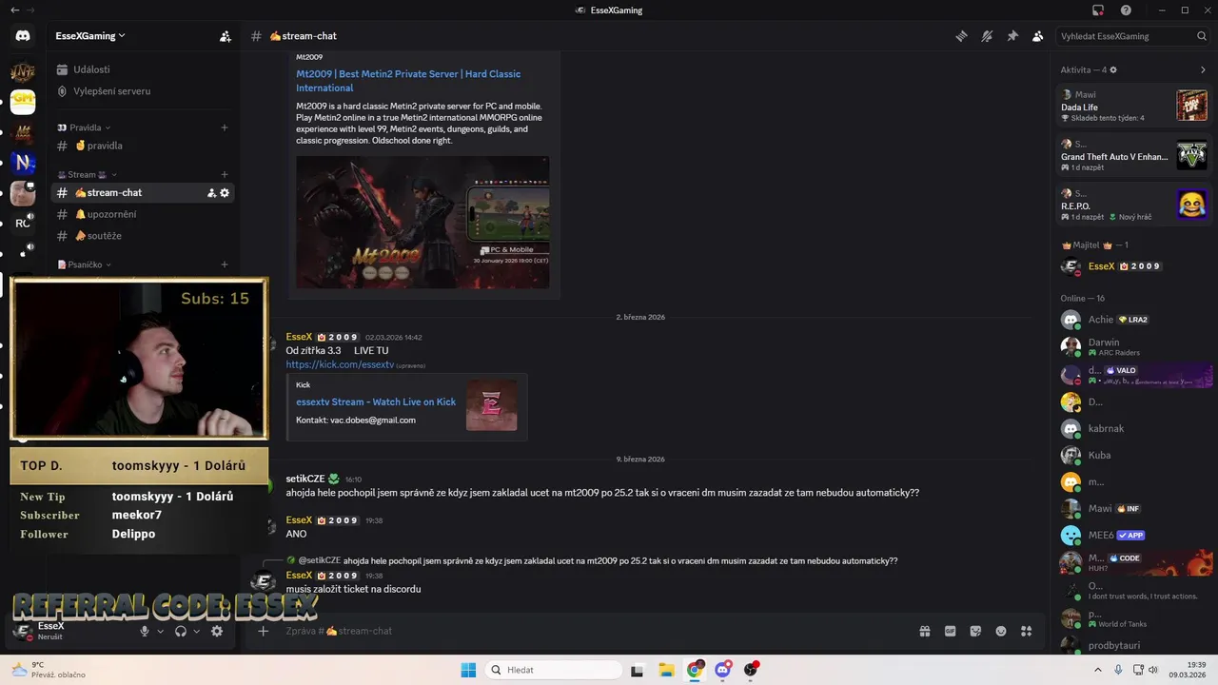Toggle the member list visibility icon
Screen dimensions: 1218x685
coord(1038,36)
